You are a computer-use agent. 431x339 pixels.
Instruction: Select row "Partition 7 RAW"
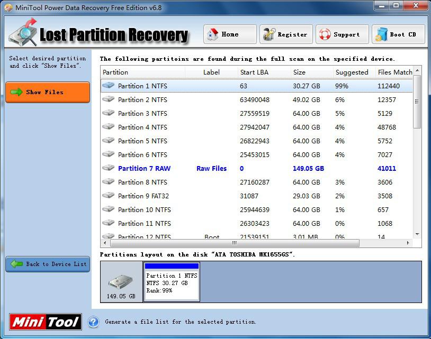(257, 168)
